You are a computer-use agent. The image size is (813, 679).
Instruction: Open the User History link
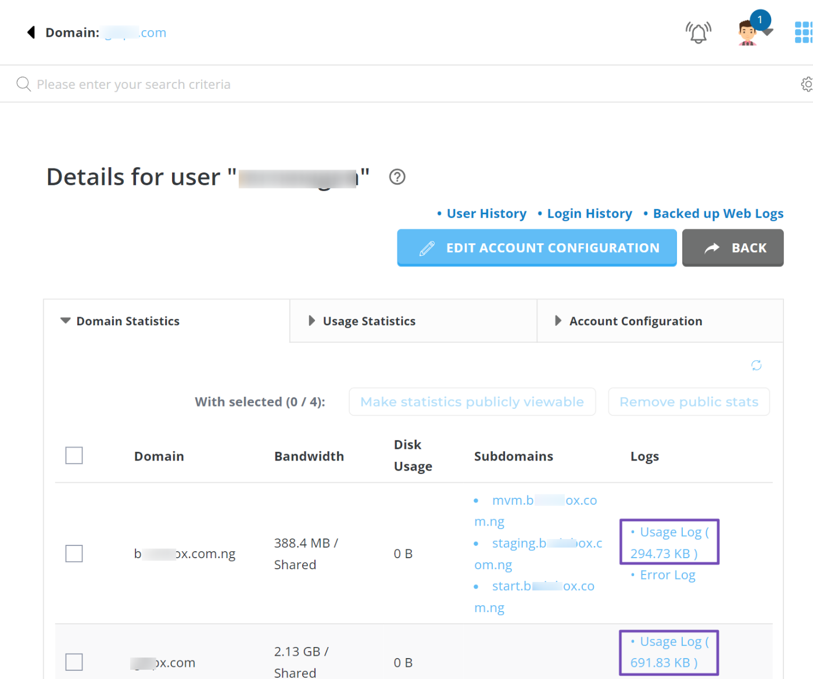click(486, 214)
